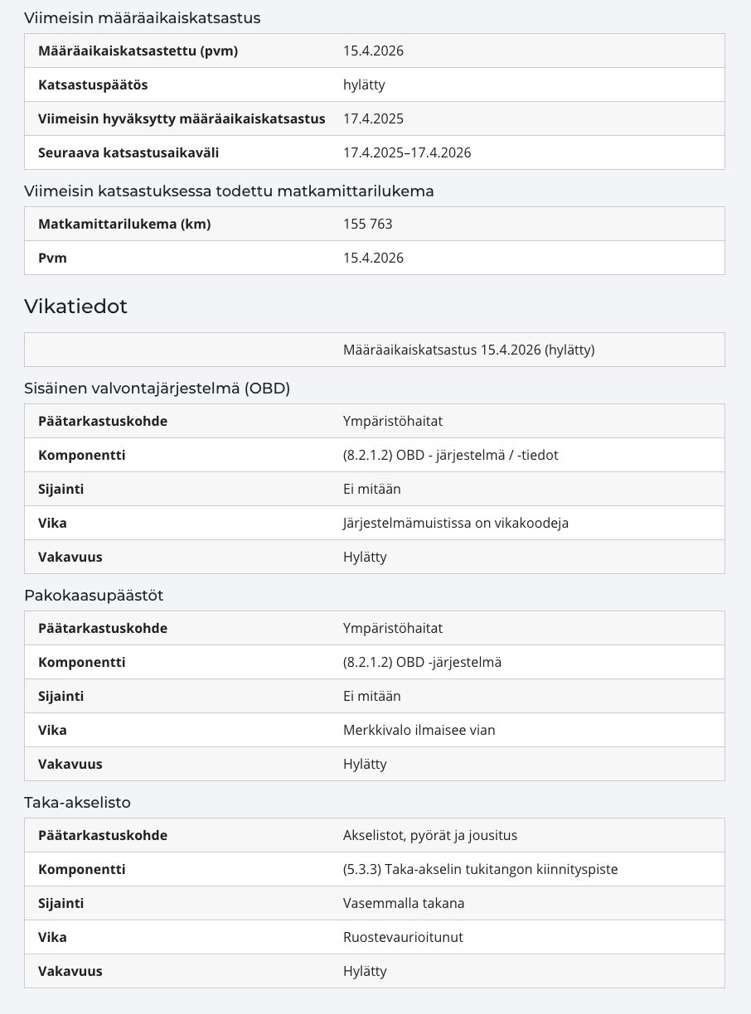Select the Sisäinen valvontajärjestelmä (OBD) heading
Screen dimensions: 751x1014
(157, 388)
